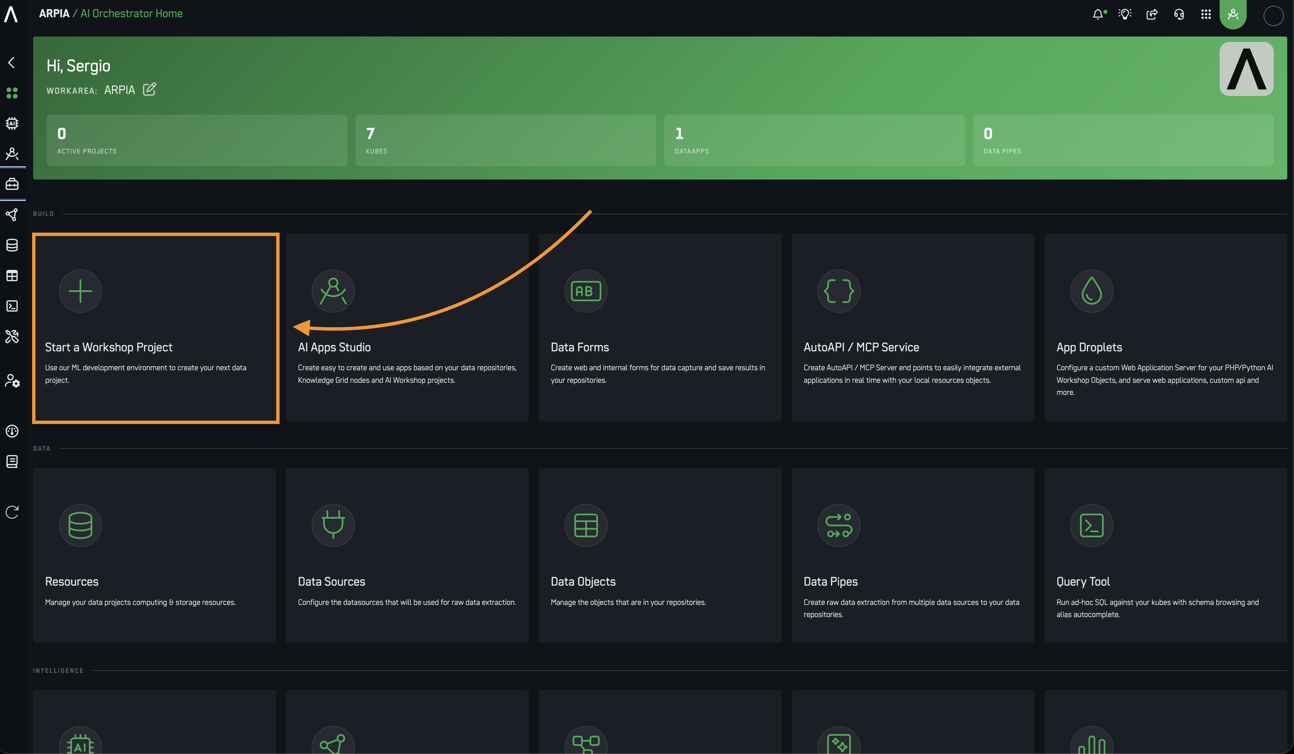This screenshot has height=754, width=1294.
Task: Open the Query Tool card title
Action: pyautogui.click(x=1083, y=582)
